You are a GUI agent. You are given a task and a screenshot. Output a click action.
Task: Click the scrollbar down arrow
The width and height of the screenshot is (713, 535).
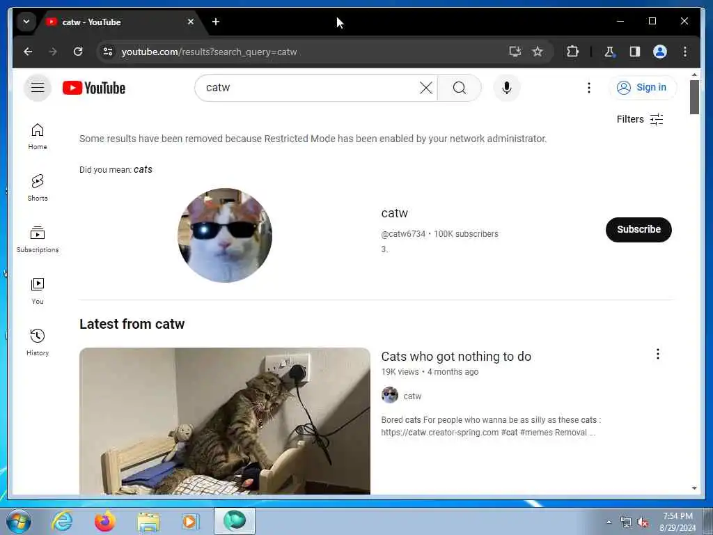(694, 488)
